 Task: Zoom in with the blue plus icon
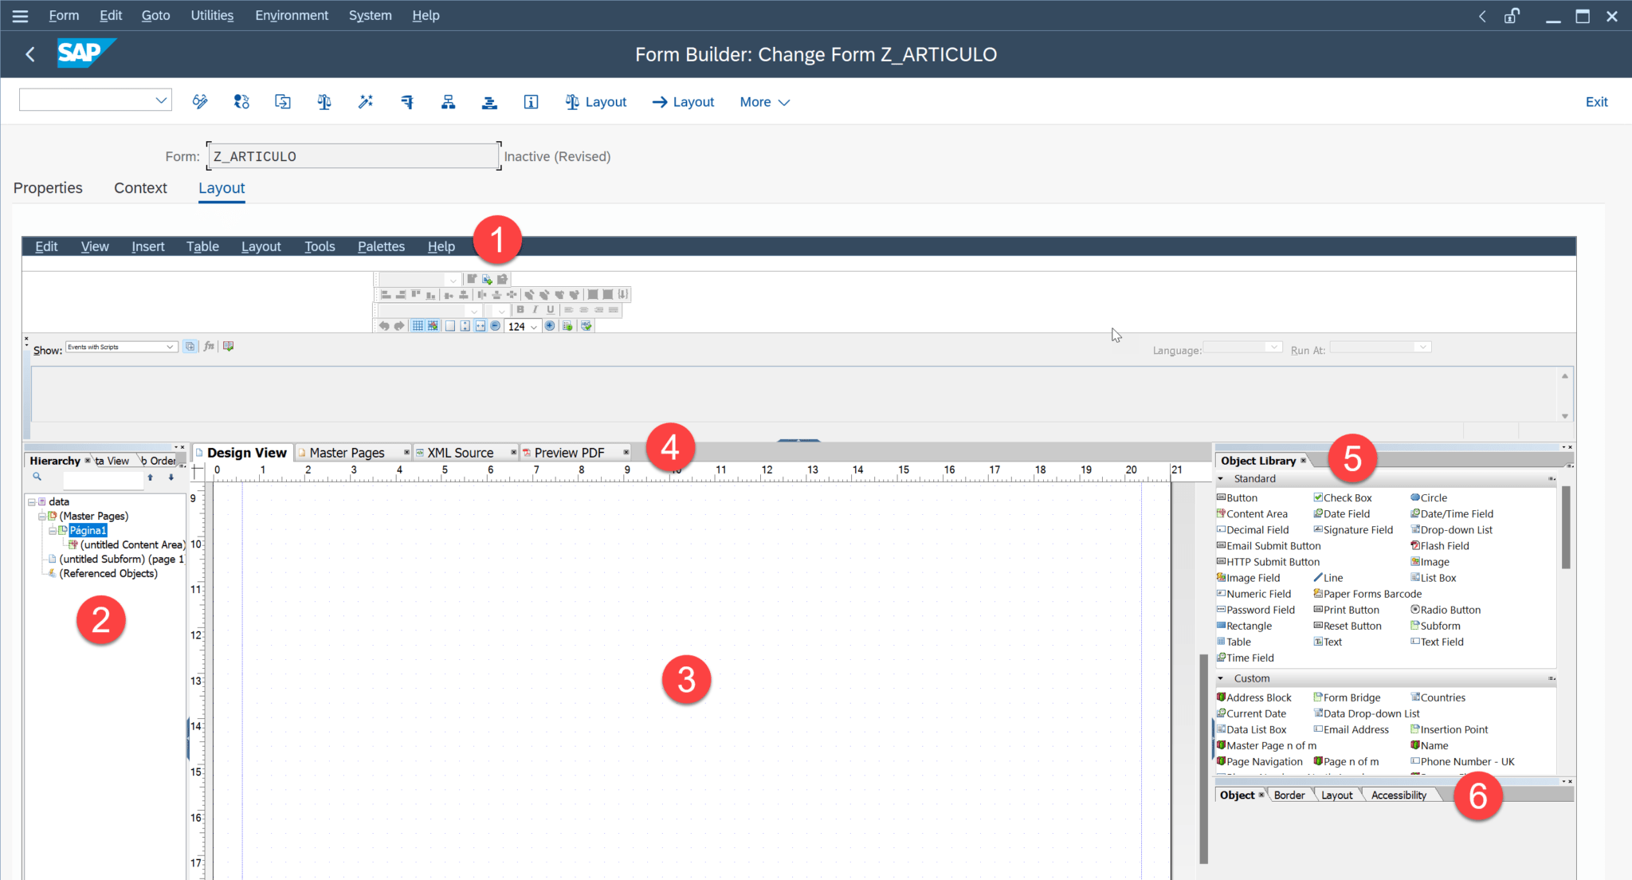(x=550, y=327)
